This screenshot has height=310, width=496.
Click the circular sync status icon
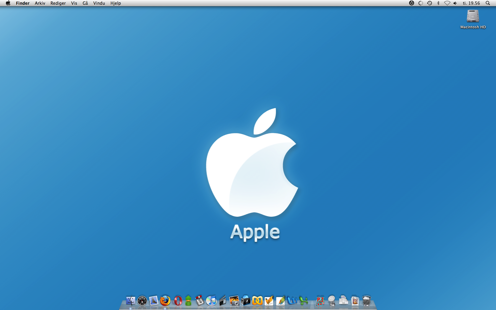point(421,3)
